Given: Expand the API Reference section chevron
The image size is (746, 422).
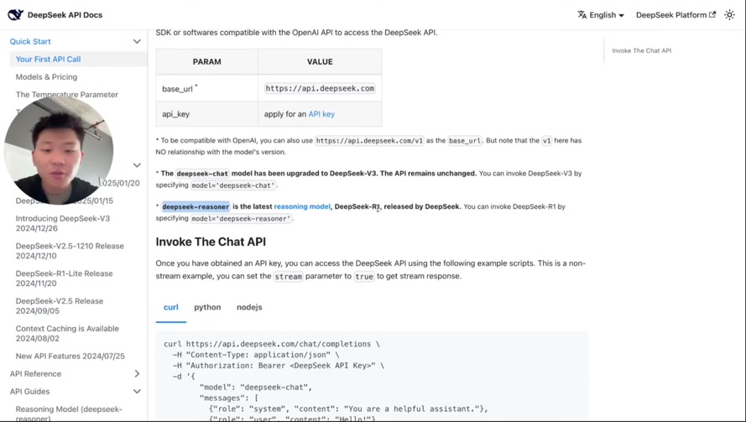Looking at the screenshot, I should (137, 373).
